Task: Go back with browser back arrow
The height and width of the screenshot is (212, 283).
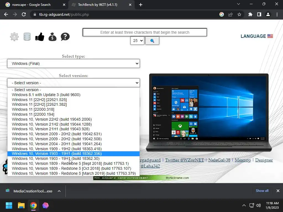Action: tap(6, 14)
